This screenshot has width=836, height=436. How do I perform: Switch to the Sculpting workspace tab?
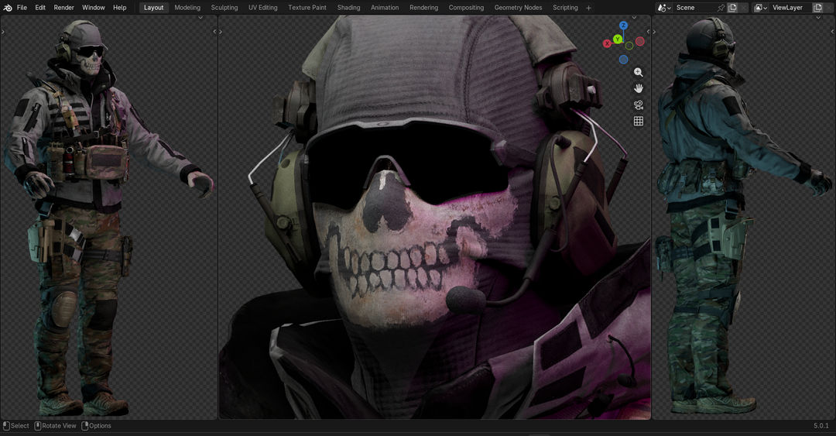coord(224,8)
